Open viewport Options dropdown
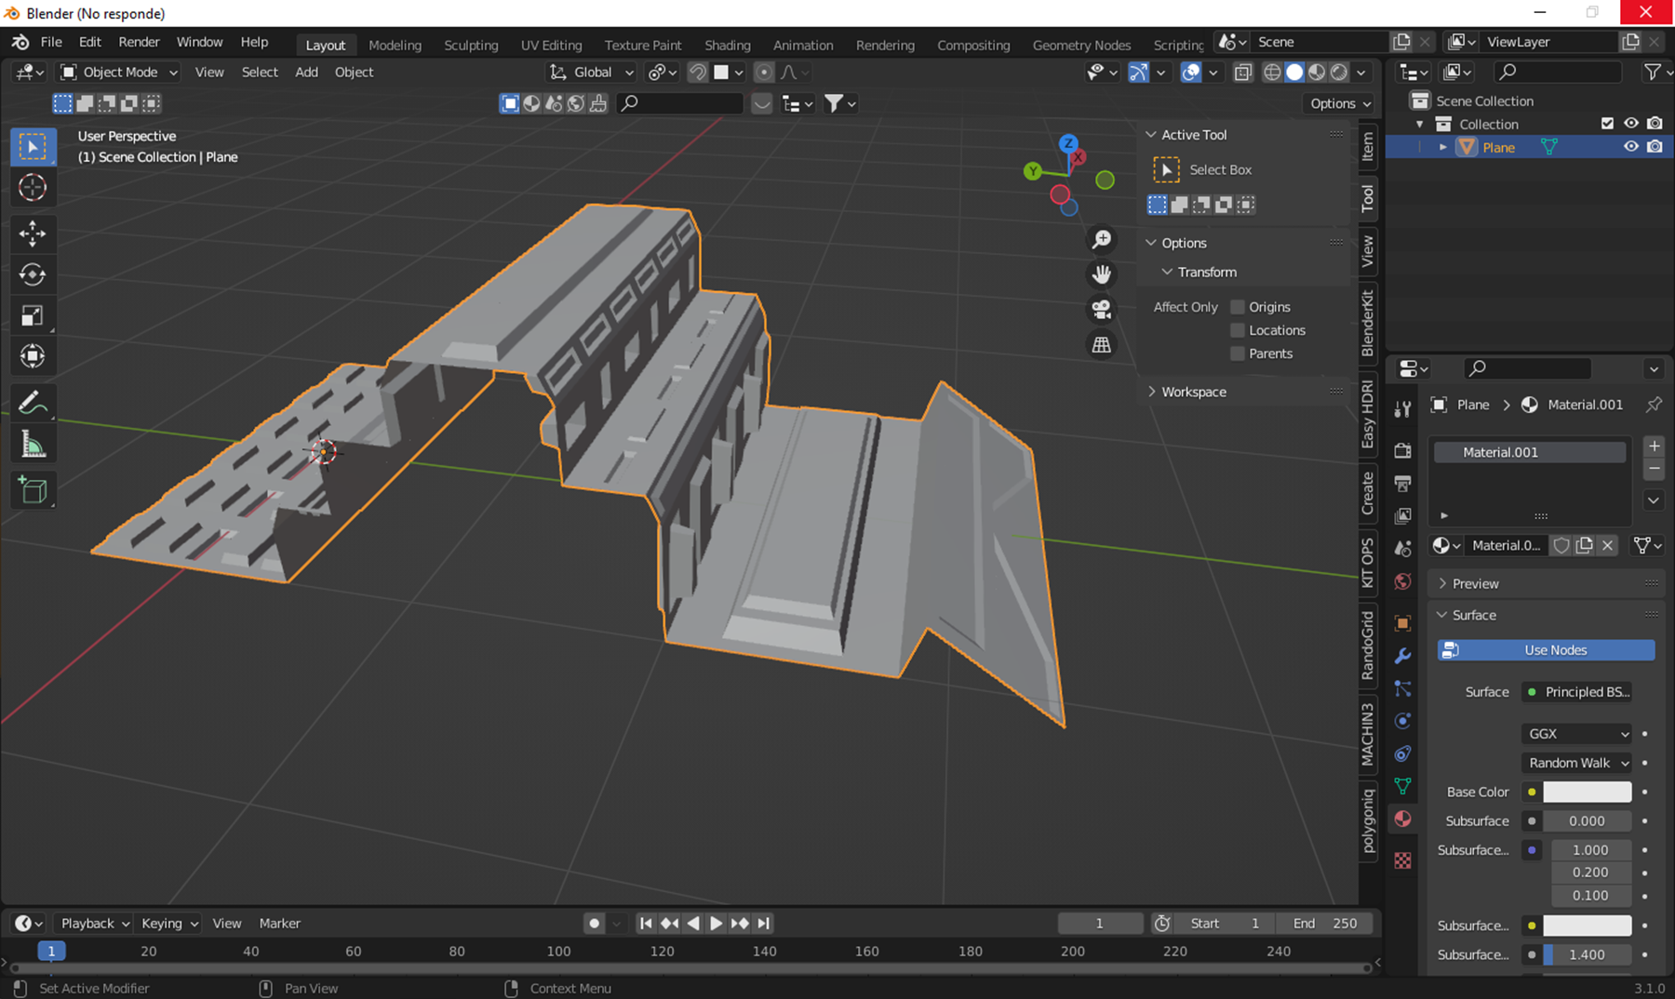The image size is (1675, 999). [1341, 103]
